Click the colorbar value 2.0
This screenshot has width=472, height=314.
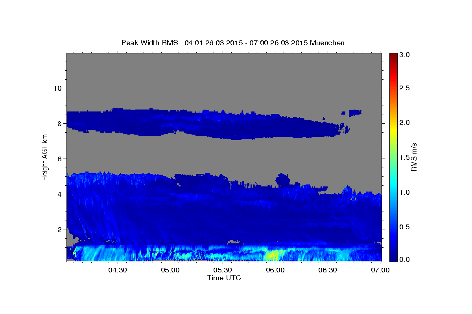(405, 122)
